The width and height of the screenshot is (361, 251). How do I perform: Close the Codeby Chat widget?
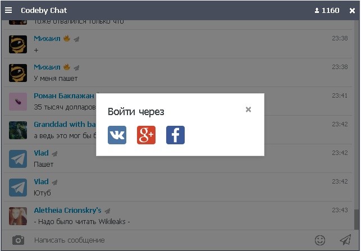pyautogui.click(x=352, y=11)
